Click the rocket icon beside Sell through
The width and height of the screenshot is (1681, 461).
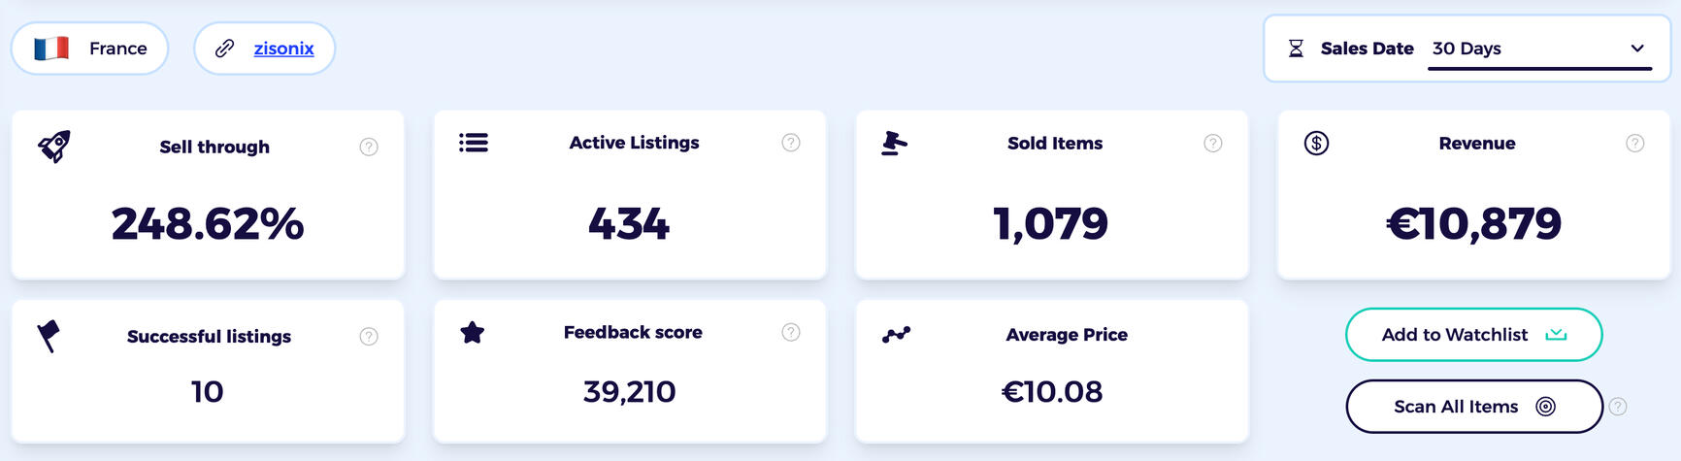pyautogui.click(x=54, y=147)
